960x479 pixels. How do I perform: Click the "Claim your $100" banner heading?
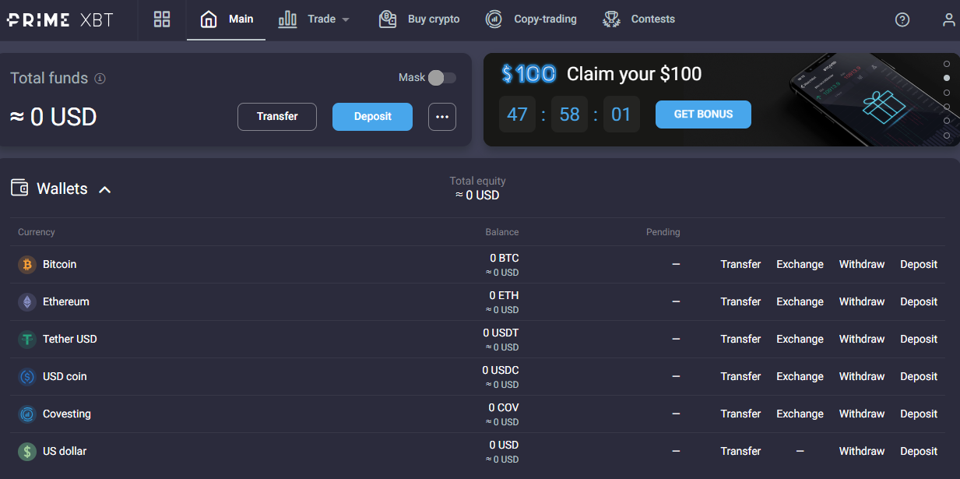[635, 74]
